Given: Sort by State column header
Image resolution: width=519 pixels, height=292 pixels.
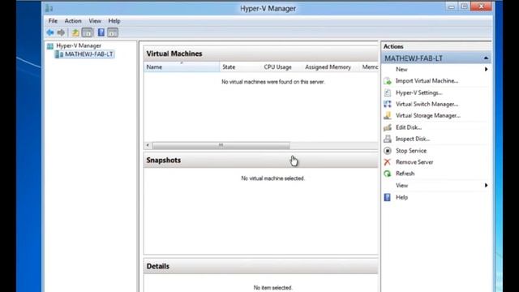Looking at the screenshot, I should tap(240, 67).
